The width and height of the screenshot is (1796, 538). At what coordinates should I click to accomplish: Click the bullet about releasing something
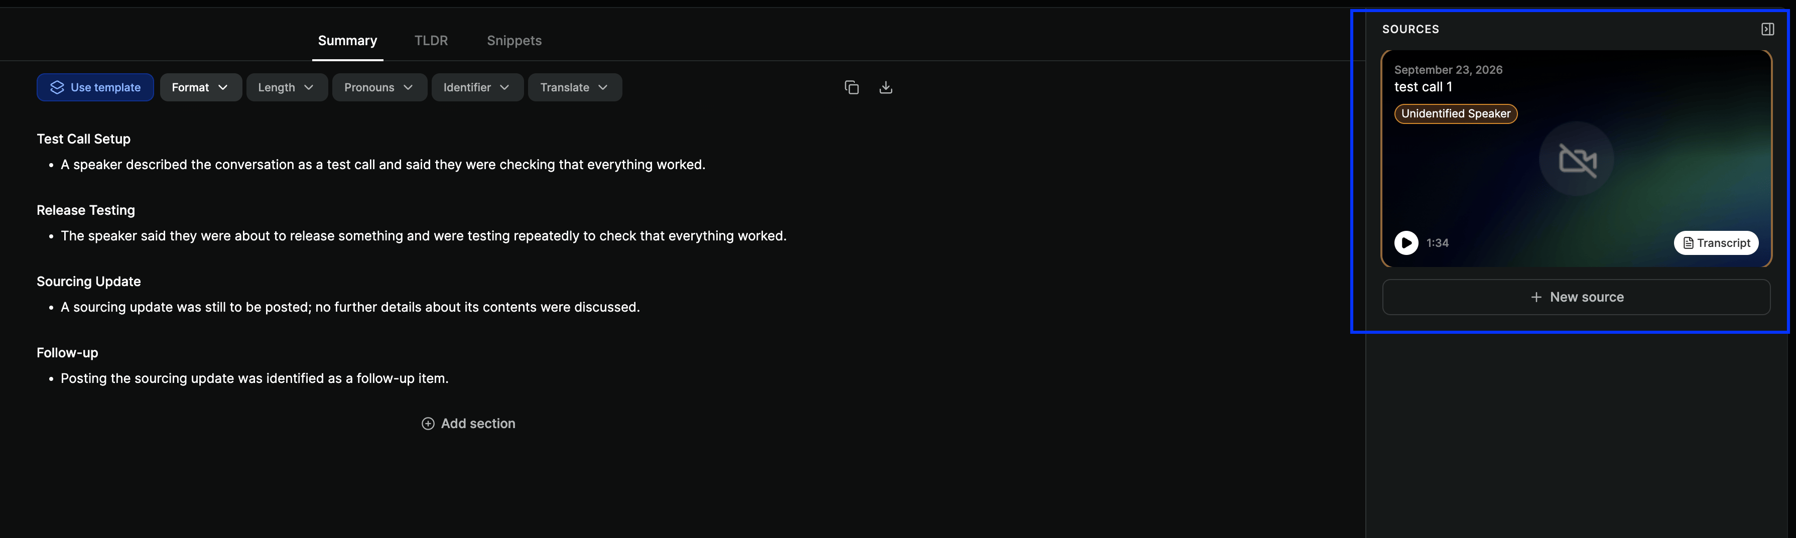(423, 235)
